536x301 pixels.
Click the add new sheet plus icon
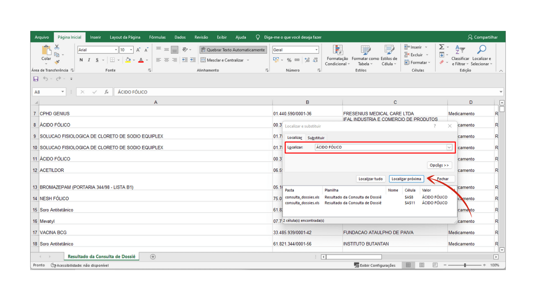153,257
